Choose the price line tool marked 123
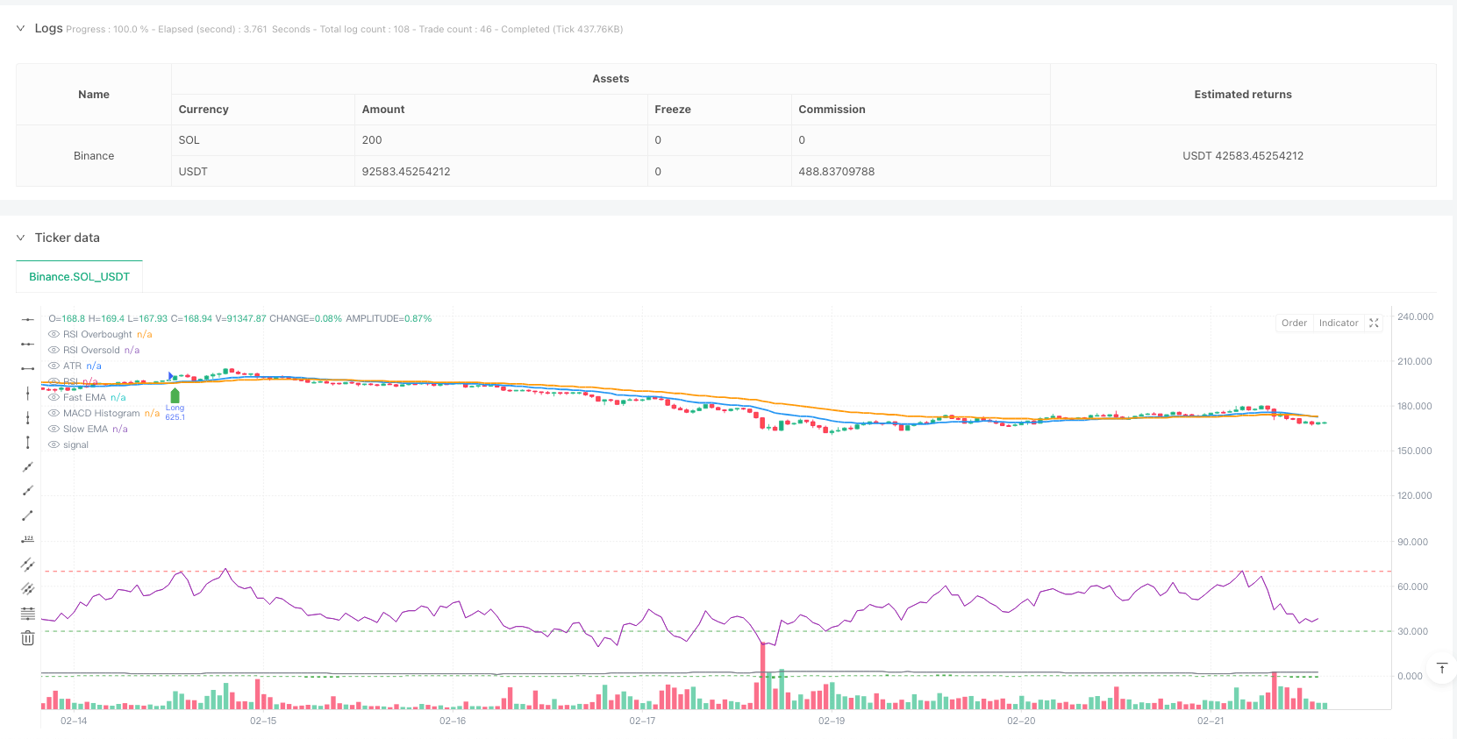The height and width of the screenshot is (739, 1457). (x=28, y=540)
